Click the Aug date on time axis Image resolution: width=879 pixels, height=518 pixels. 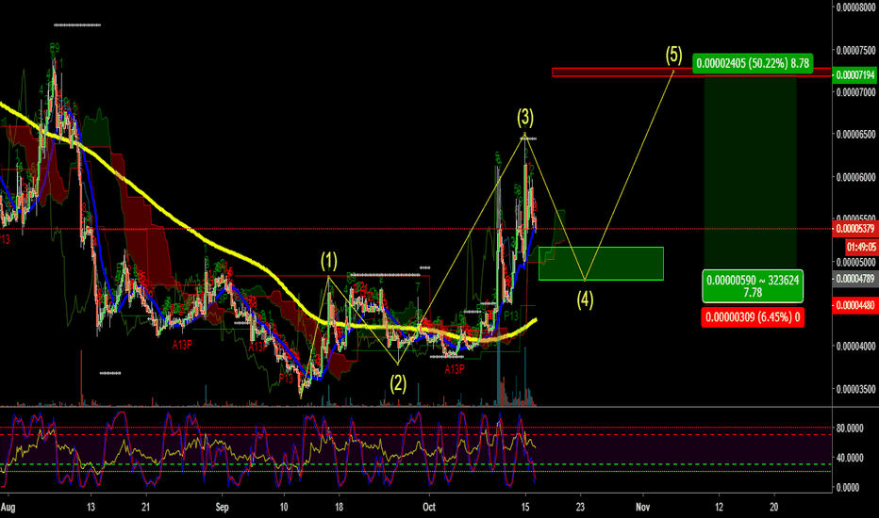pos(8,508)
